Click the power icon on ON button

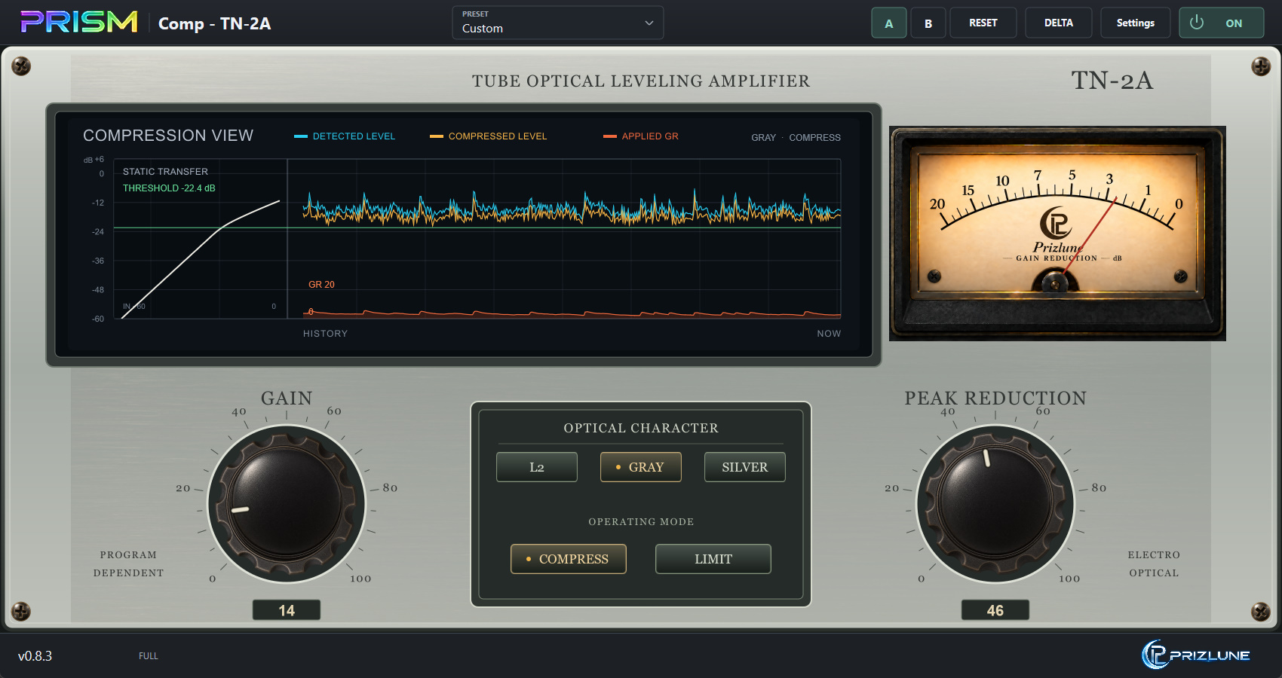click(1197, 23)
